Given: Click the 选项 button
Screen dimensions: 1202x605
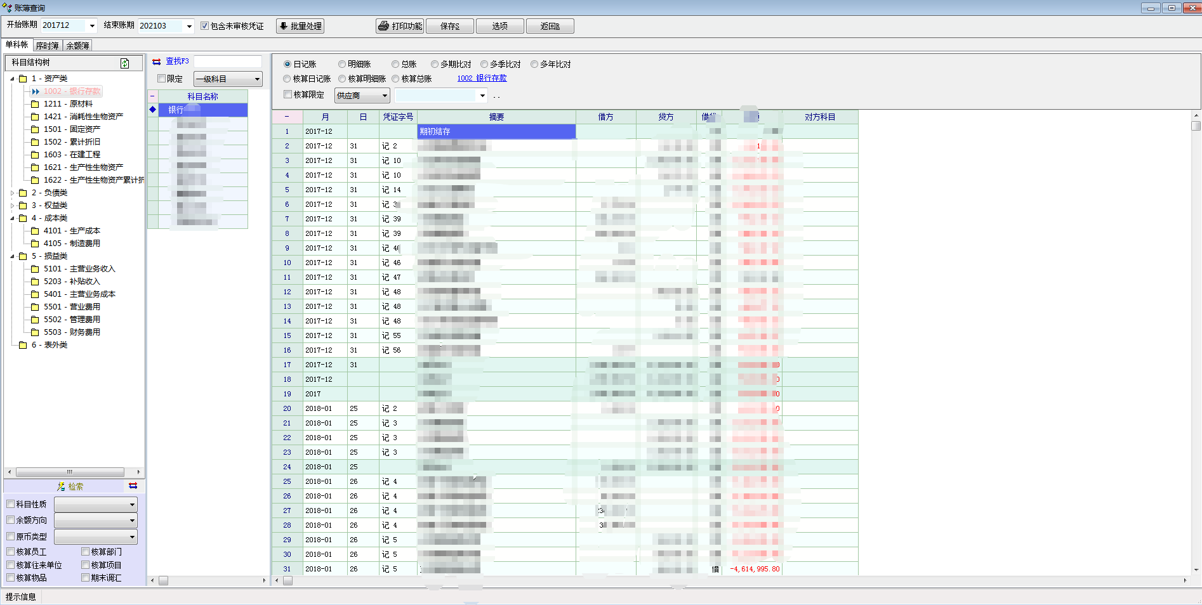Looking at the screenshot, I should (x=500, y=26).
